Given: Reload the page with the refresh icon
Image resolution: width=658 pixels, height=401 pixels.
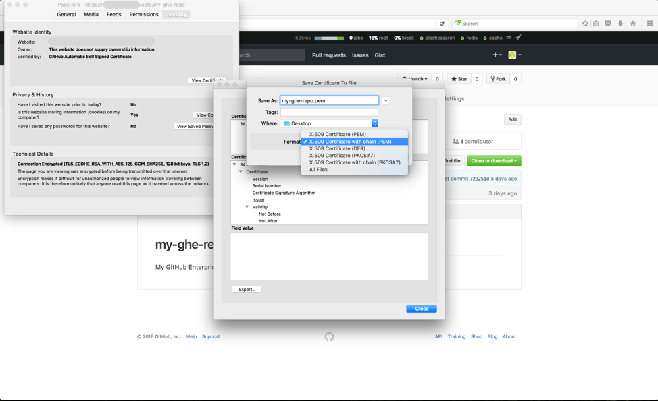Looking at the screenshot, I should (x=442, y=24).
